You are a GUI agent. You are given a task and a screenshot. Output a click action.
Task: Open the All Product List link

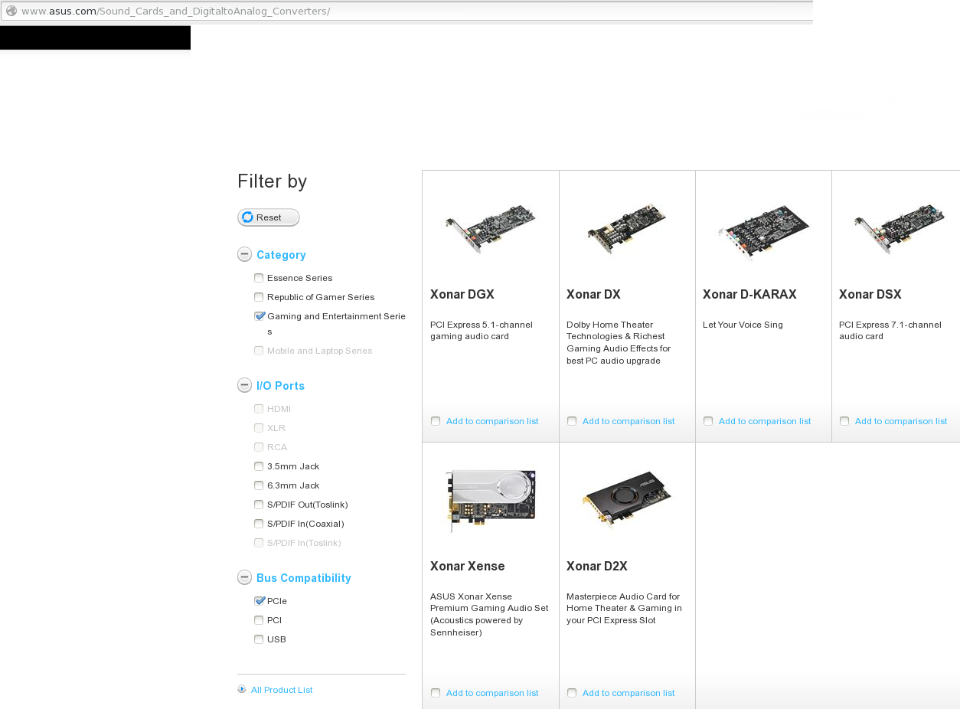coord(282,690)
